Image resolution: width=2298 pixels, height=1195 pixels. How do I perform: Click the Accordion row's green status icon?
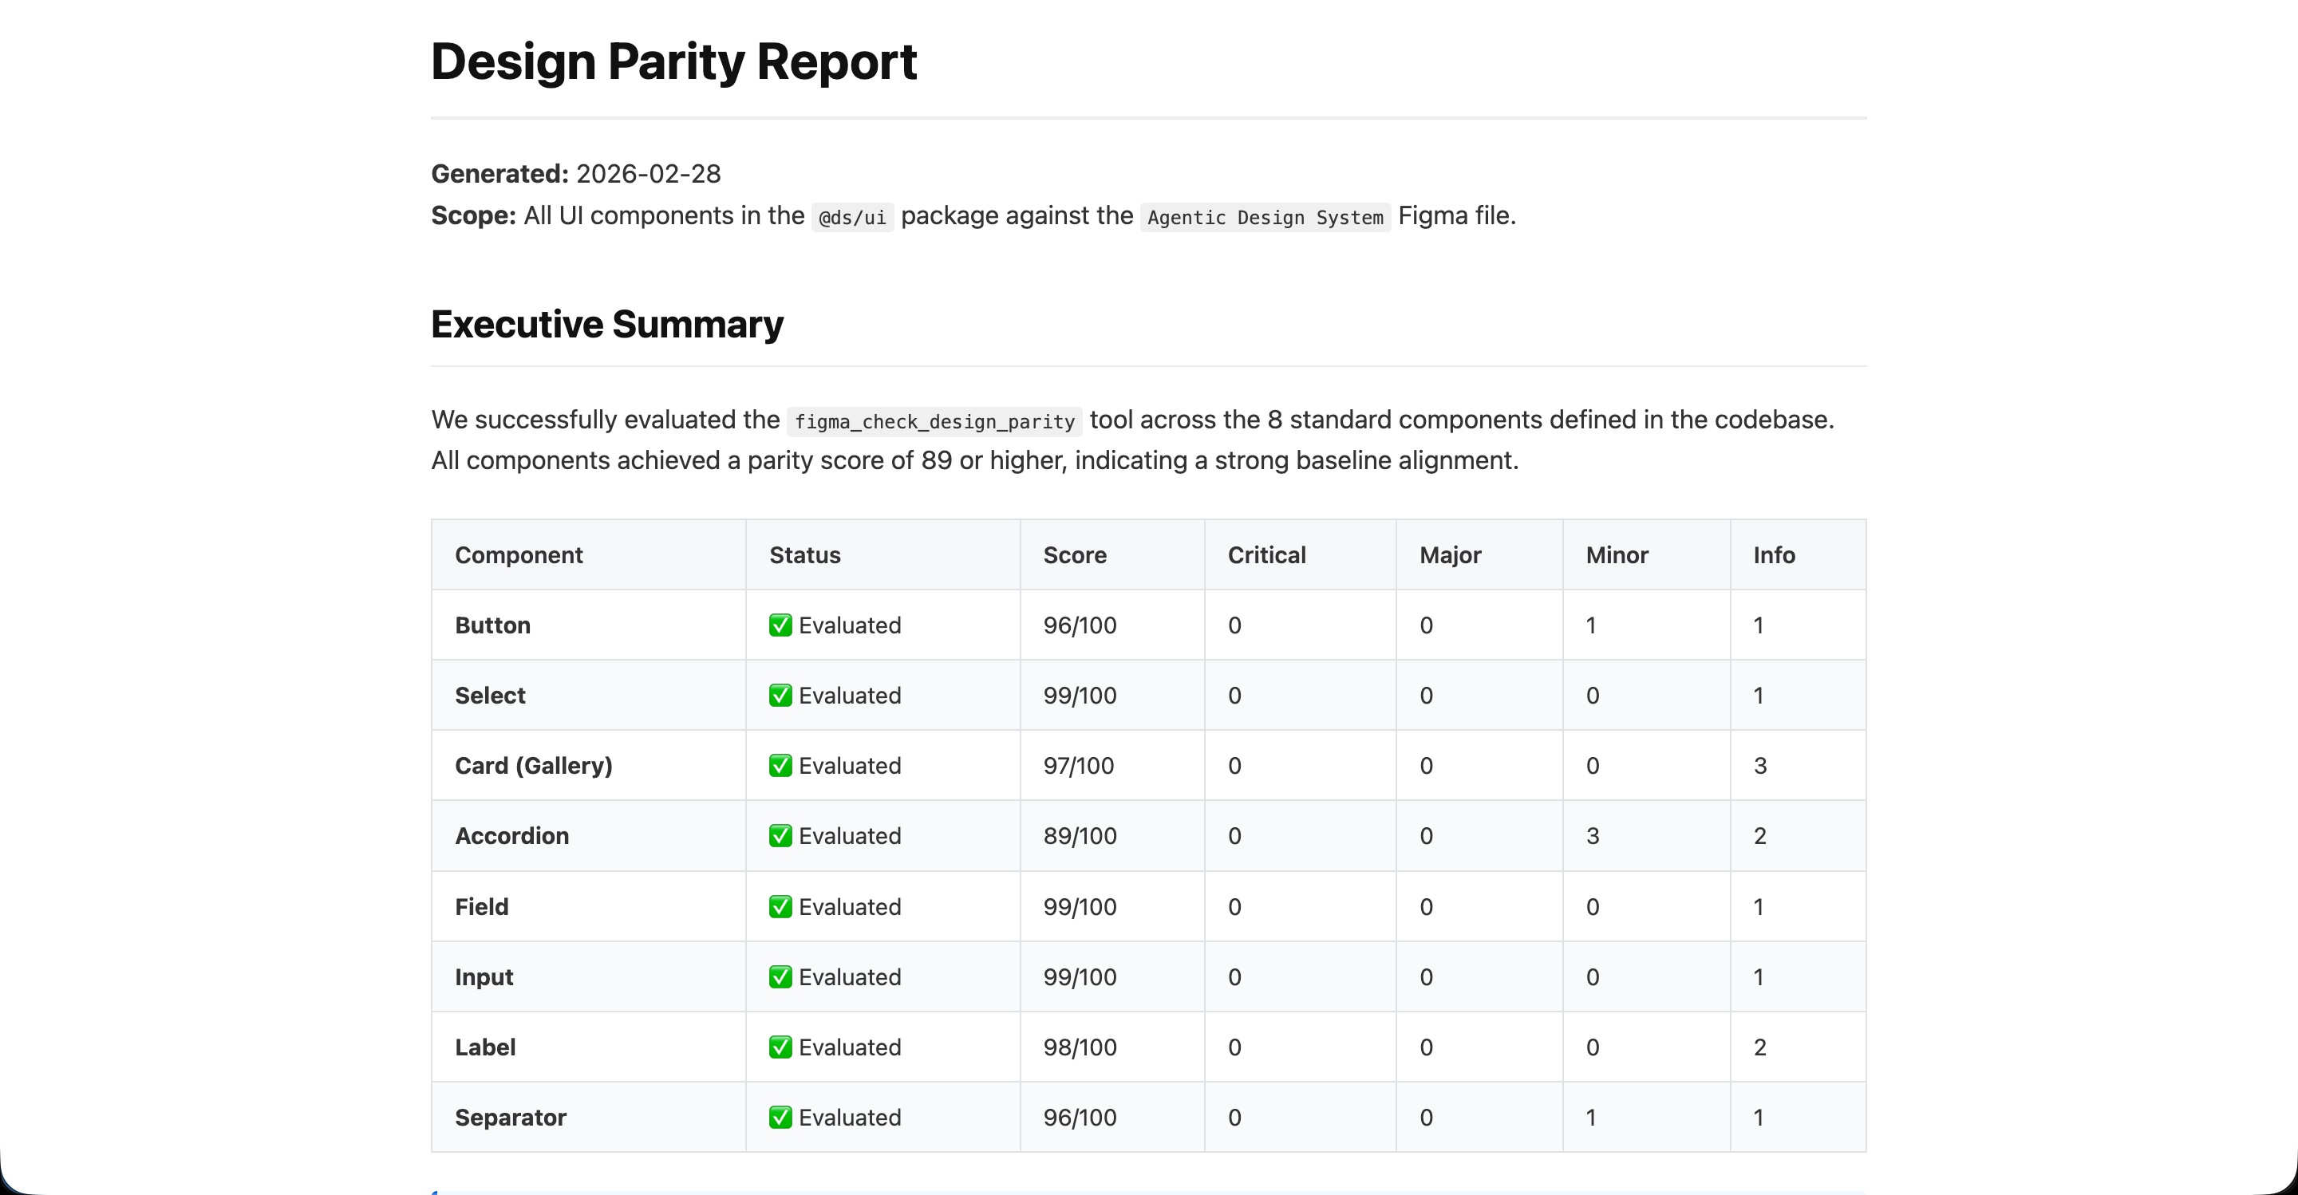tap(780, 835)
